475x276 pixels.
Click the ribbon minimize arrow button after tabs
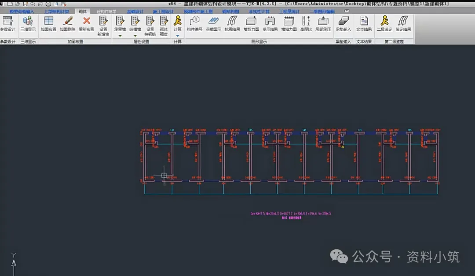click(347, 11)
